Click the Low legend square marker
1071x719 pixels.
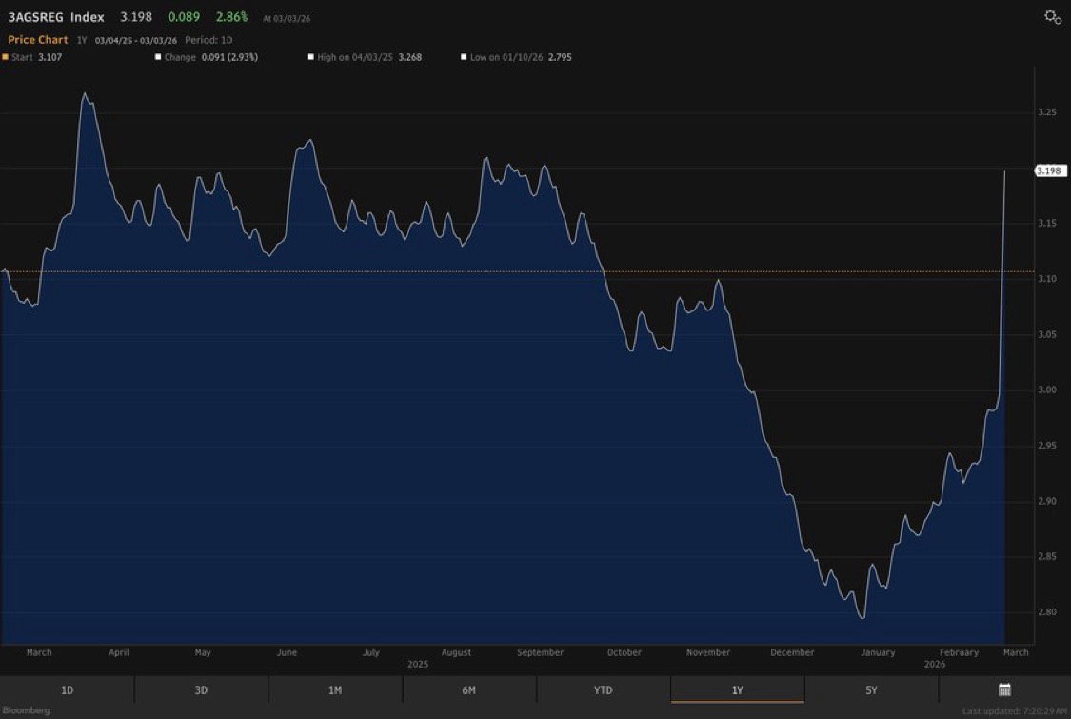pyautogui.click(x=464, y=57)
